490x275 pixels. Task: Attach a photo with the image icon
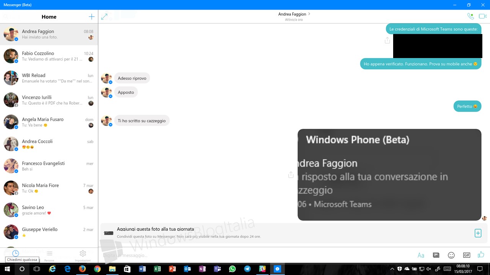[436, 255]
